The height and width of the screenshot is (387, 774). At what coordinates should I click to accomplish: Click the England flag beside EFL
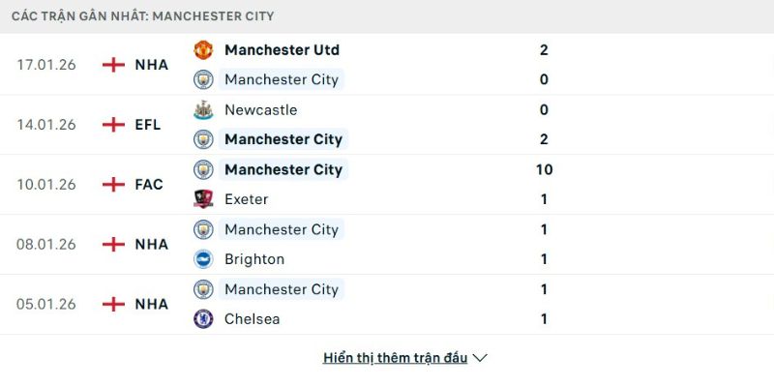point(113,125)
